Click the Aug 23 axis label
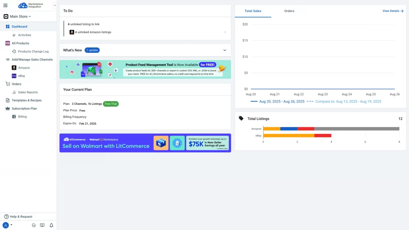 click(323, 94)
